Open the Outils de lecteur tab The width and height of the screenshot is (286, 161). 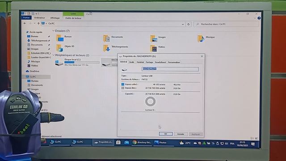pyautogui.click(x=73, y=18)
